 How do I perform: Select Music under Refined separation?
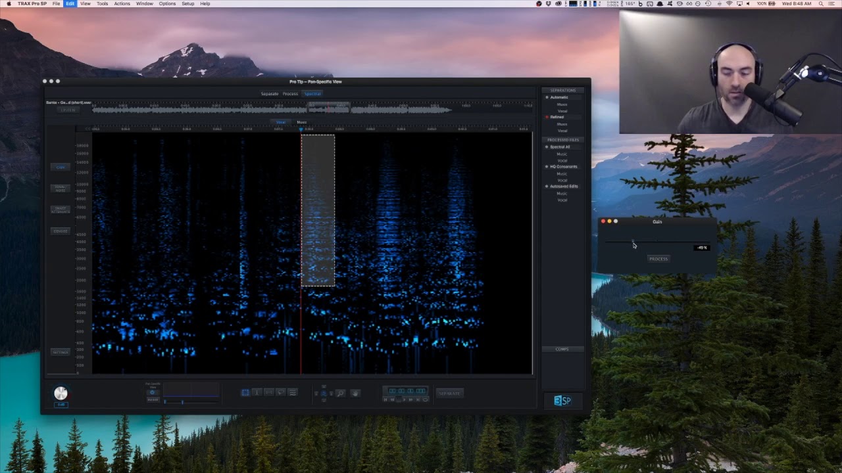pos(562,124)
